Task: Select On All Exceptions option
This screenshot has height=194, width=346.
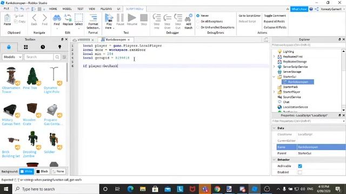Action: pyautogui.click(x=198, y=22)
